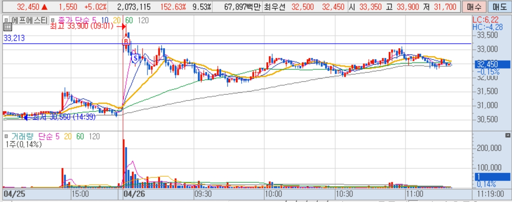The image size is (512, 202).
Task: Toggle the small square before 에프에스티
Action: pos(6,20)
